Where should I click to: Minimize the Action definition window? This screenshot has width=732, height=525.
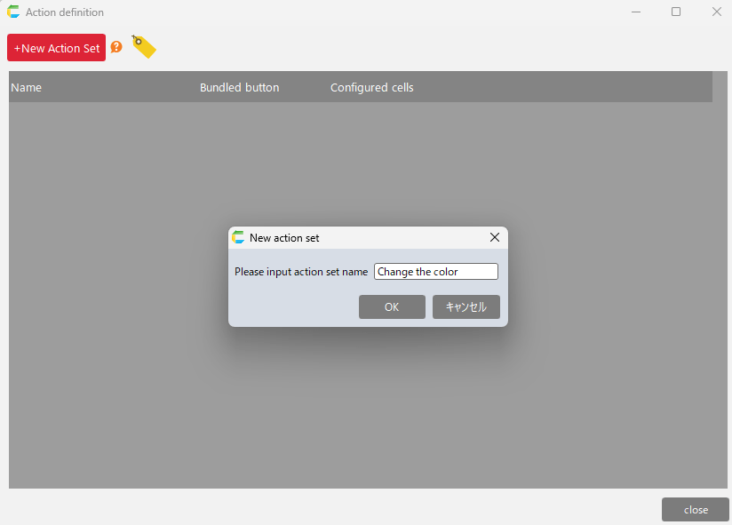point(636,12)
